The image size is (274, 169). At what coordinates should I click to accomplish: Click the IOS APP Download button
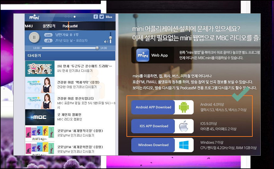tap(153, 126)
